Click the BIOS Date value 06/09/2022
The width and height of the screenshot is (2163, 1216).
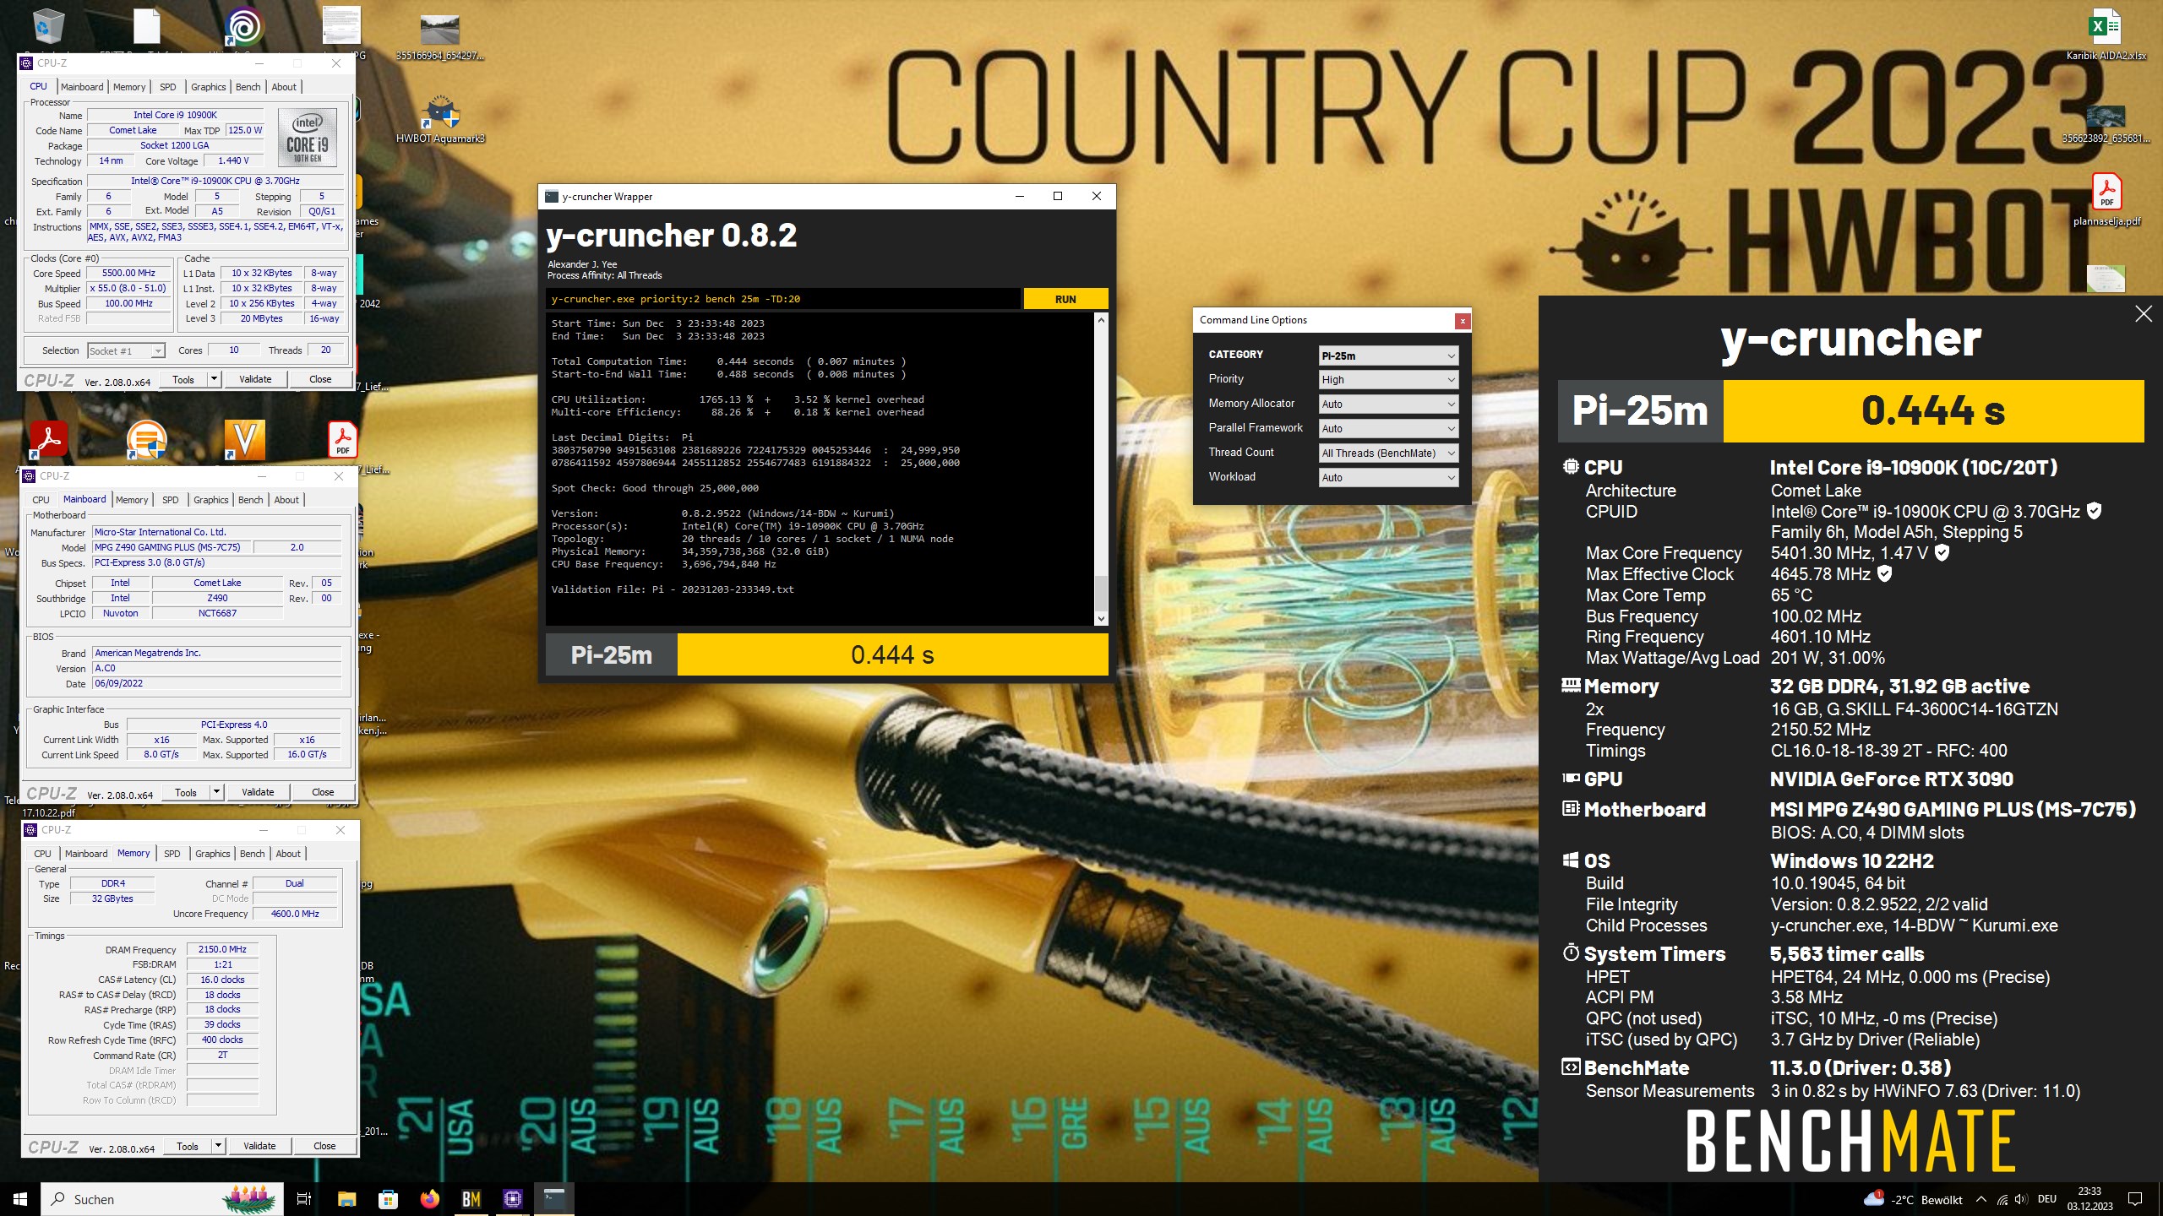click(x=216, y=683)
